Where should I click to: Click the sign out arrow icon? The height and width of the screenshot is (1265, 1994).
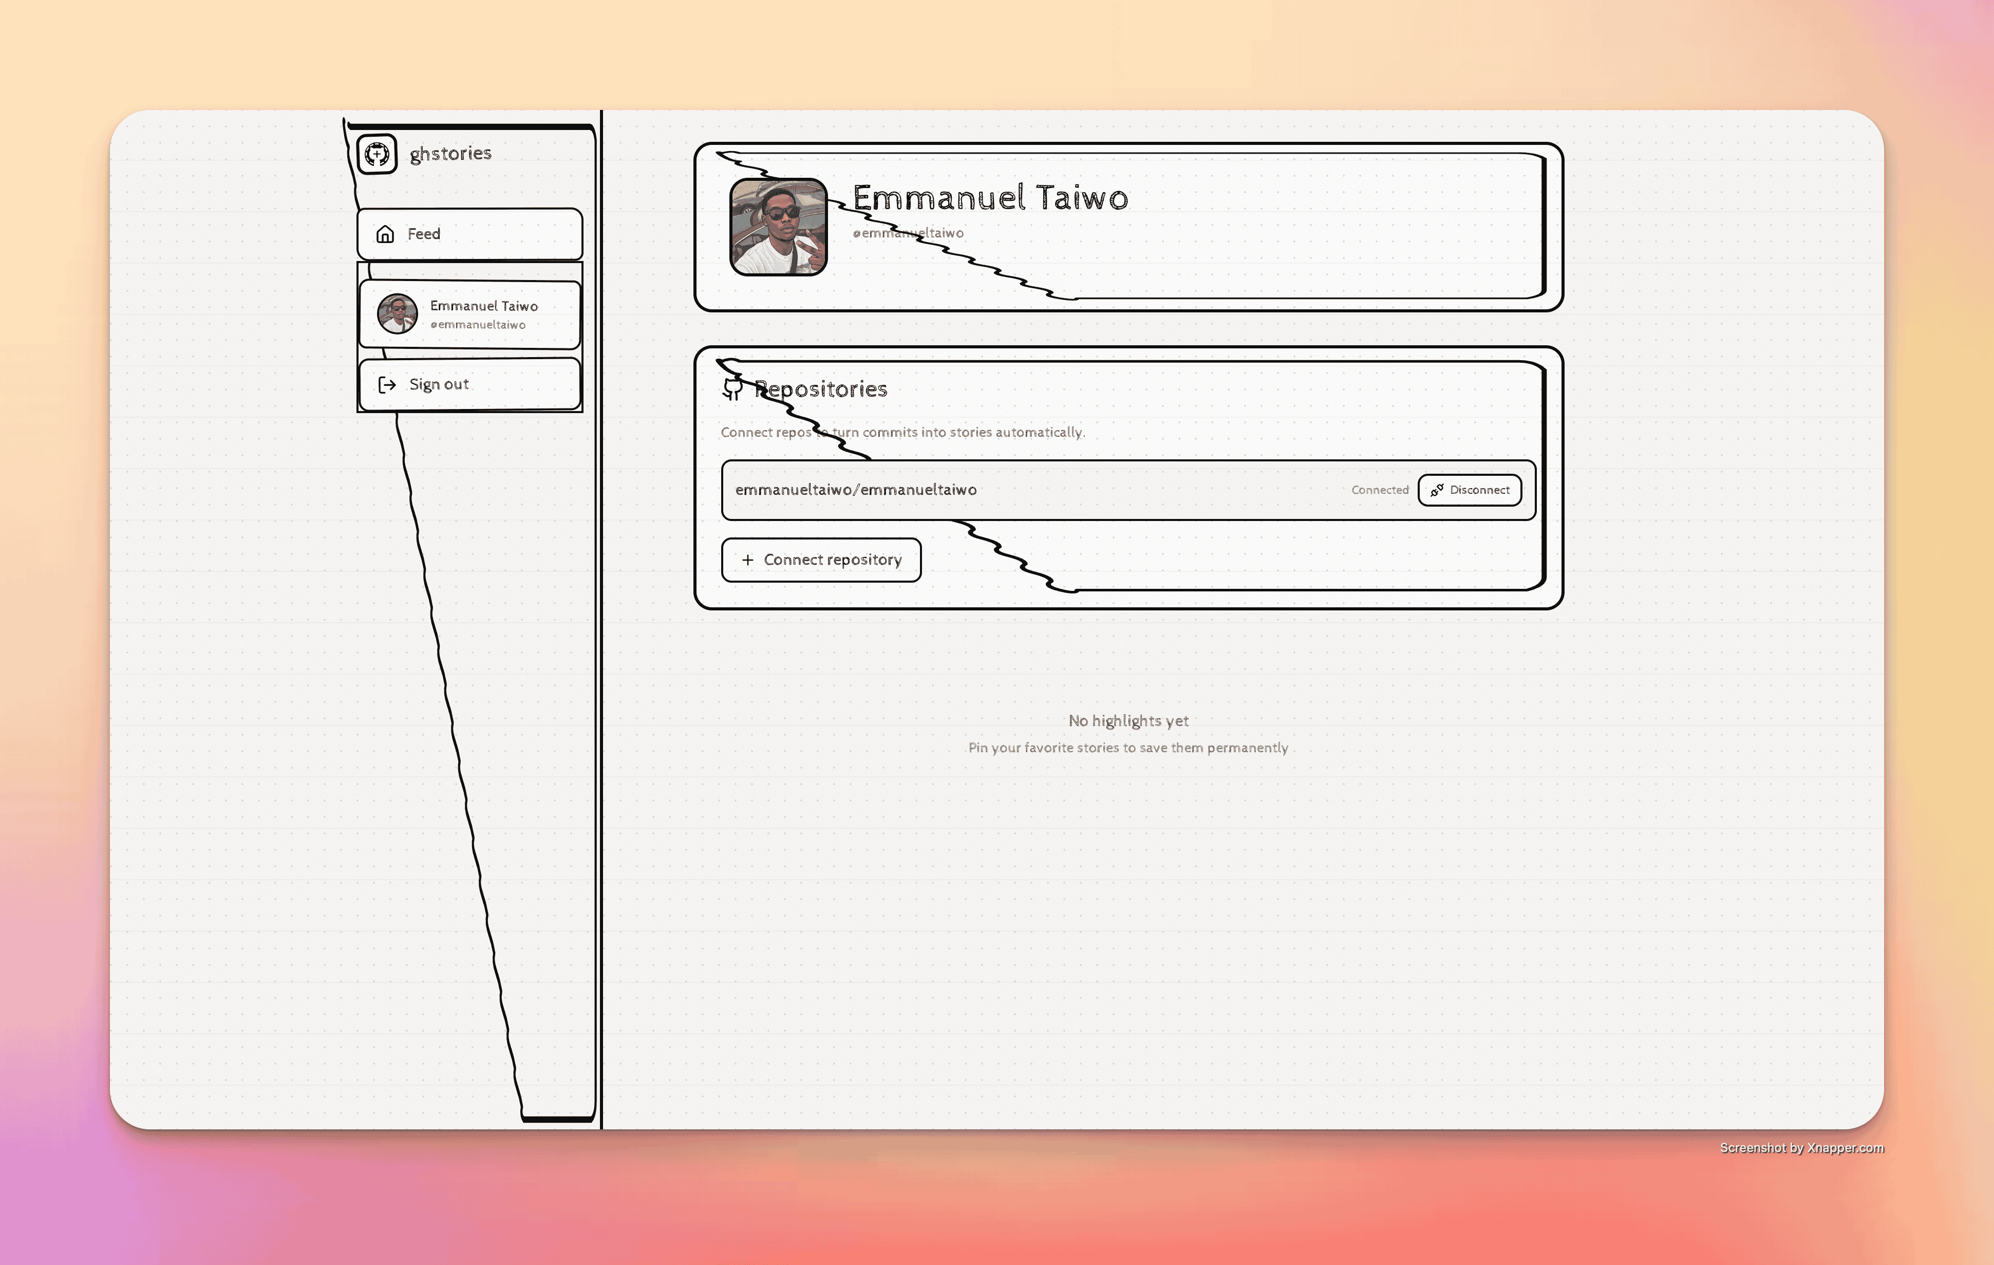(x=387, y=384)
